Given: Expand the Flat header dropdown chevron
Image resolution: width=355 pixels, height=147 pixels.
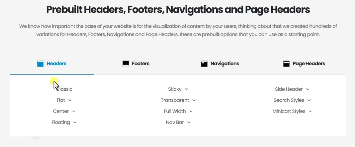Looking at the screenshot, I should (x=70, y=100).
